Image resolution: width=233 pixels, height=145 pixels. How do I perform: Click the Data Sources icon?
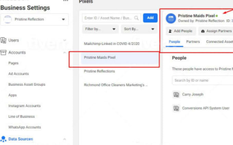[3, 139]
